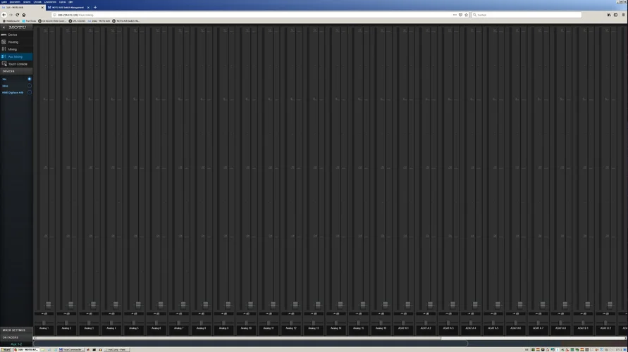The height and width of the screenshot is (352, 628).
Task: Go to the browser home page
Action: pos(24,15)
